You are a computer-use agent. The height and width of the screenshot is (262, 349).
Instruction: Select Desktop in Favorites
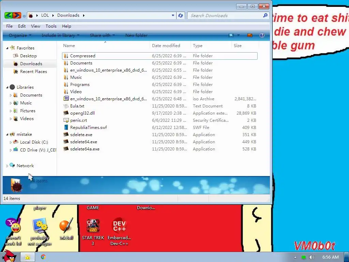[28, 56]
